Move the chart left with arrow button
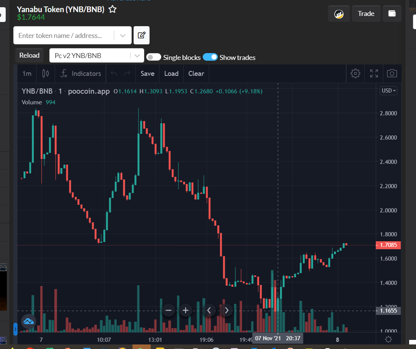This screenshot has height=349, width=416. (209, 310)
